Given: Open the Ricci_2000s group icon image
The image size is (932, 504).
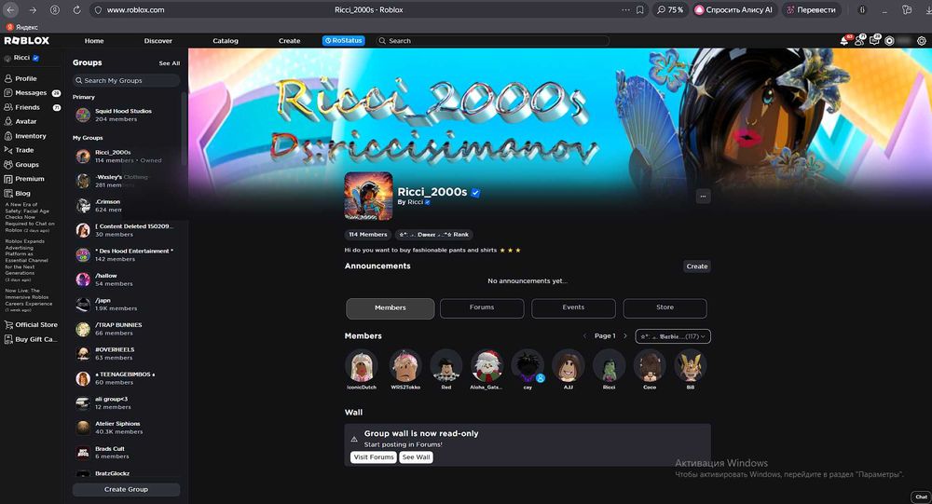Looking at the screenshot, I should pyautogui.click(x=368, y=197).
